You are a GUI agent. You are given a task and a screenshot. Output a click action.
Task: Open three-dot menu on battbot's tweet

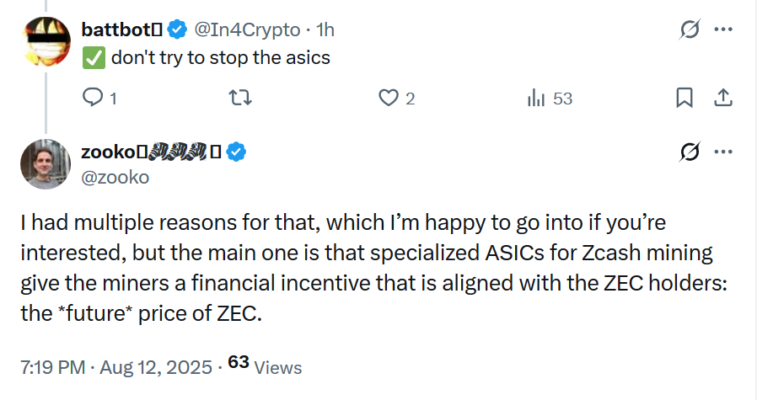coord(723,29)
